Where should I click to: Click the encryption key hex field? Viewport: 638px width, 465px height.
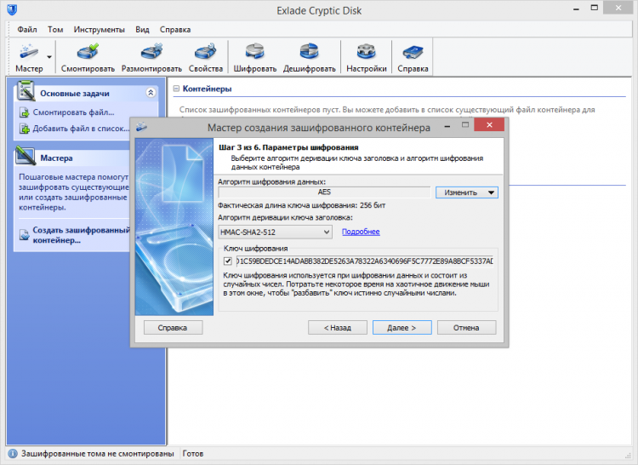(x=365, y=261)
